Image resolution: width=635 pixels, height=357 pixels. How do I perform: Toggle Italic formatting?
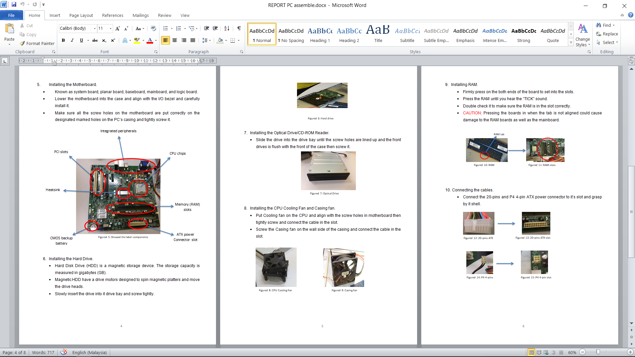[72, 40]
